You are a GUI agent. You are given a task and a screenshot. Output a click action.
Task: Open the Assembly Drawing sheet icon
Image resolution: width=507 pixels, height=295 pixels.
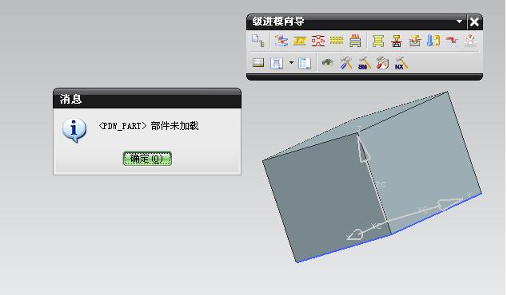[277, 63]
